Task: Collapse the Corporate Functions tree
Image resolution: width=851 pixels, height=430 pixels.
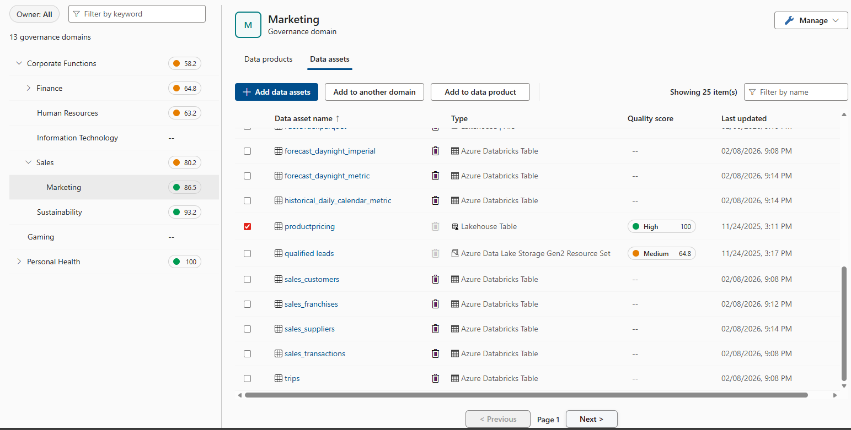Action: 19,63
